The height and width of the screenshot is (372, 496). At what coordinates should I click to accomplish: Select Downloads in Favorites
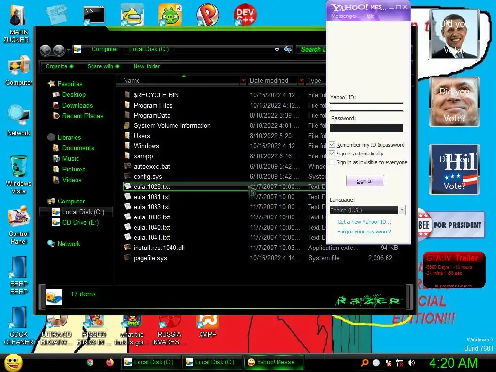coord(77,105)
